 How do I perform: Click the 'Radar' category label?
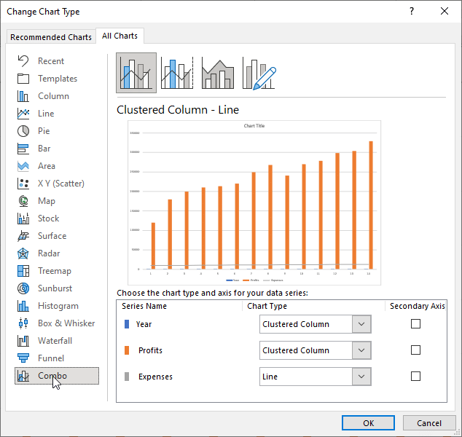tap(49, 253)
